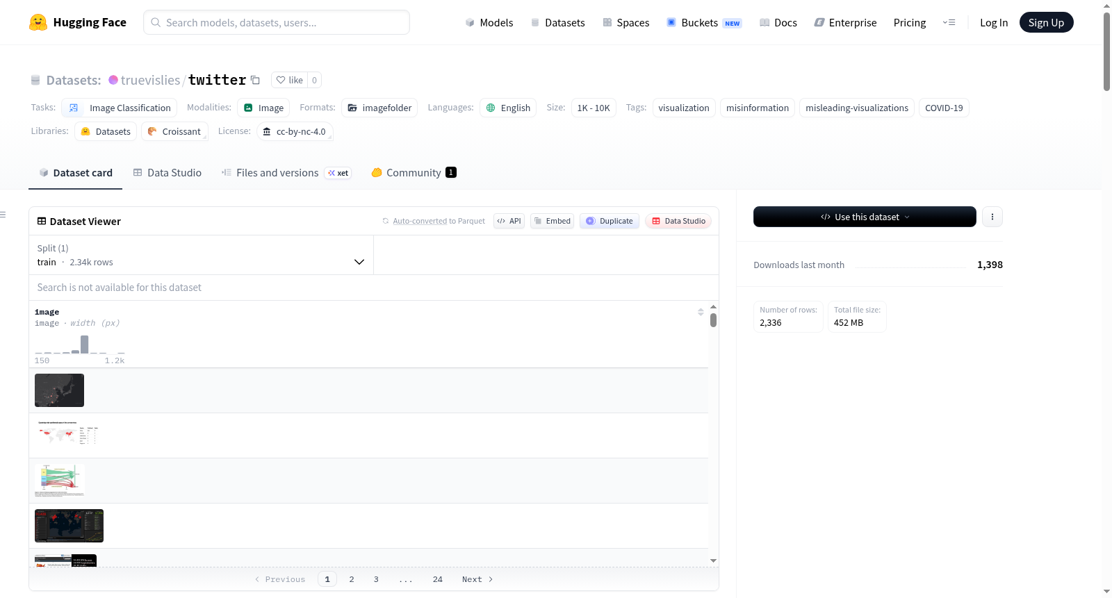Select the Dataset card tab
The width and height of the screenshot is (1112, 598).
(x=75, y=173)
